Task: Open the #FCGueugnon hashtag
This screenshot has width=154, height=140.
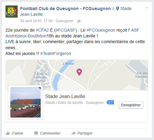Action: click(x=101, y=30)
